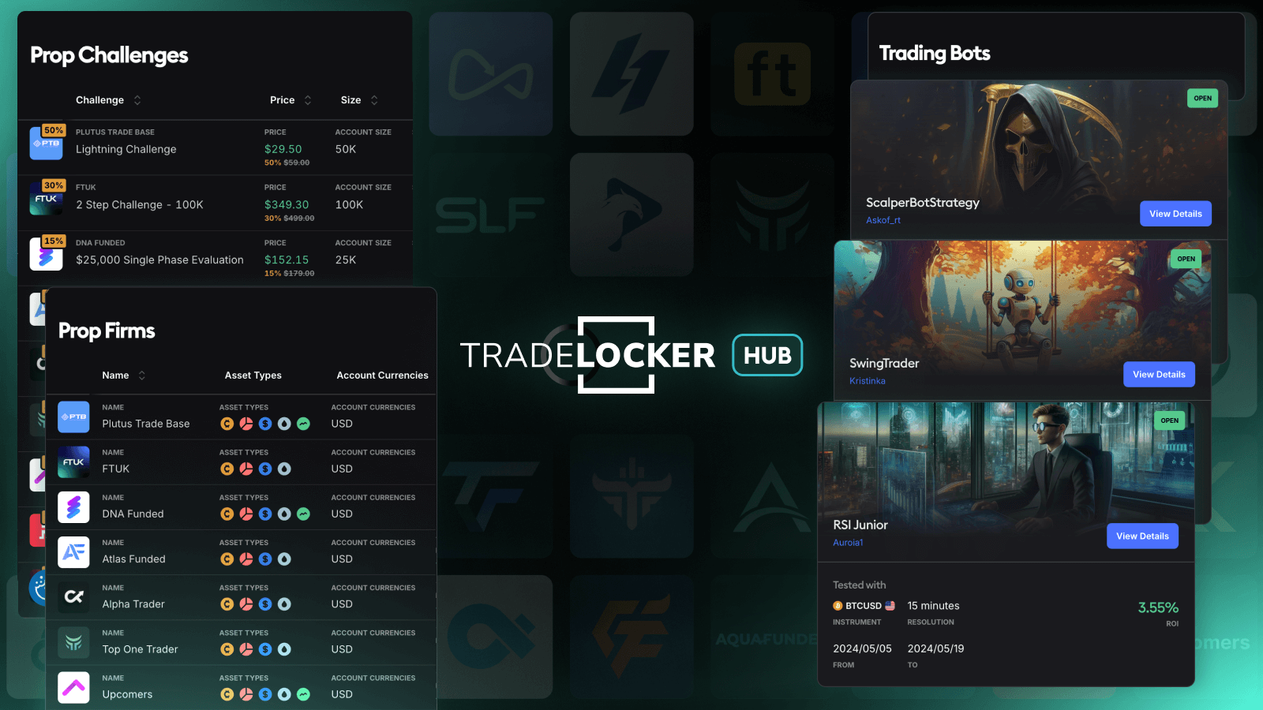Select the dollar forex asset icon for DNA Funded
Screen dimensions: 1263x710
tap(265, 514)
